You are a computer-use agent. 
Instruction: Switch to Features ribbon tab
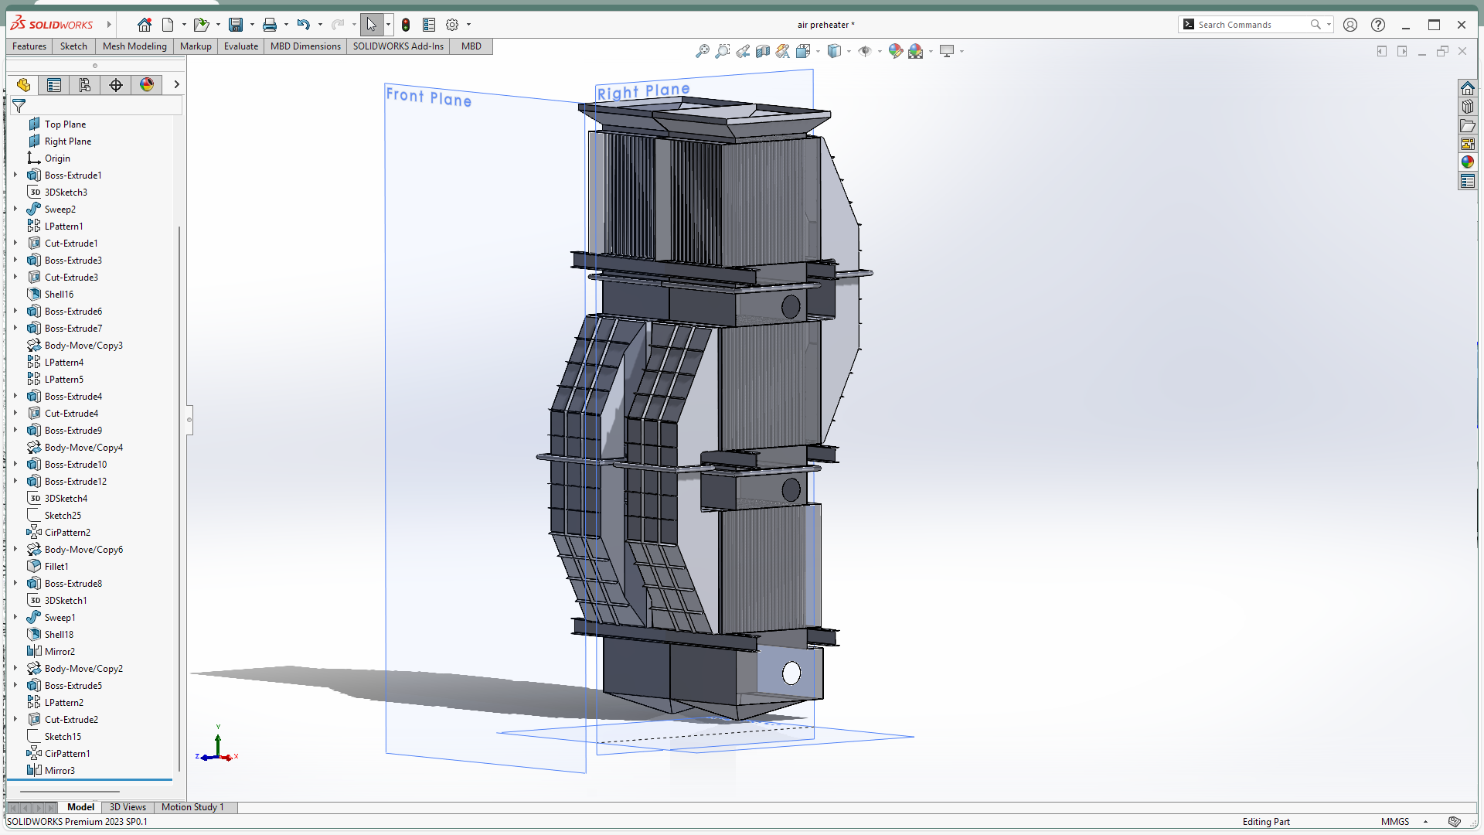29,46
